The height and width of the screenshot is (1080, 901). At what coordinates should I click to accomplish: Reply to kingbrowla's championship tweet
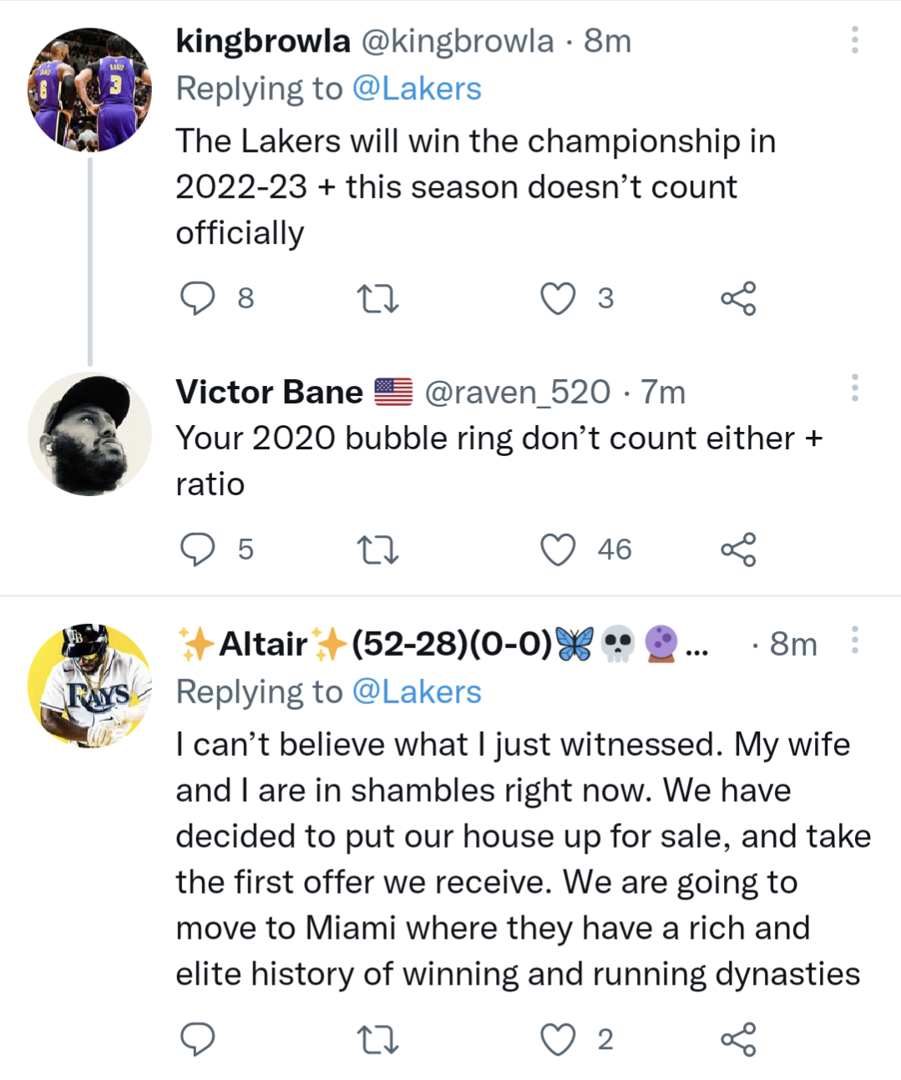click(200, 298)
